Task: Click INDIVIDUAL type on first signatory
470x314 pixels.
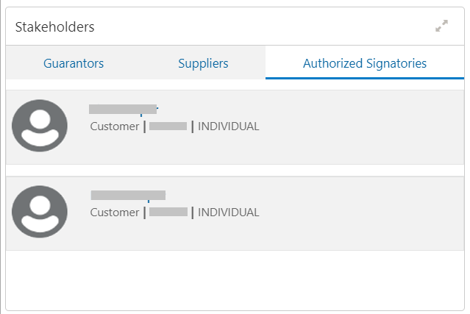Action: [229, 126]
